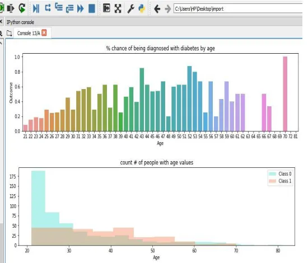308x263 pixels.
Task: Click the bar for age 52
Action: pos(189,98)
